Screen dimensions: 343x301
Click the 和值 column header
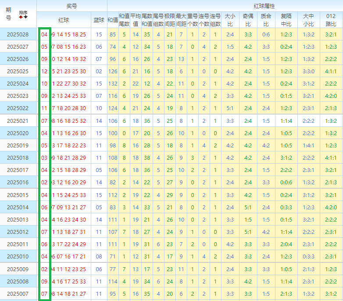click(x=113, y=20)
